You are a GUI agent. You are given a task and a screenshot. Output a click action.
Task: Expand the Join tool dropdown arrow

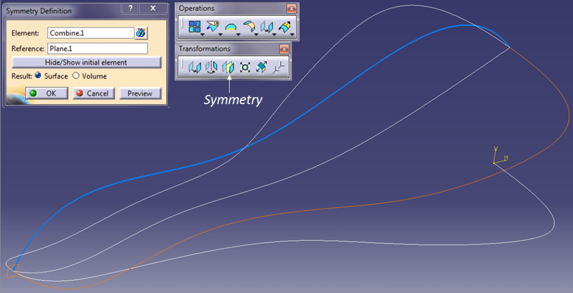pos(202,34)
